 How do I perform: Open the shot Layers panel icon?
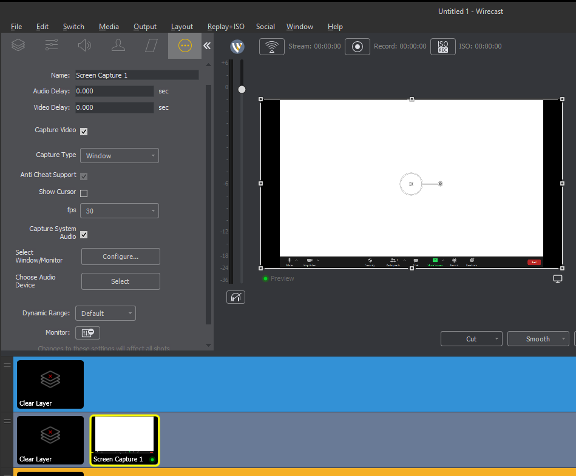(x=18, y=45)
